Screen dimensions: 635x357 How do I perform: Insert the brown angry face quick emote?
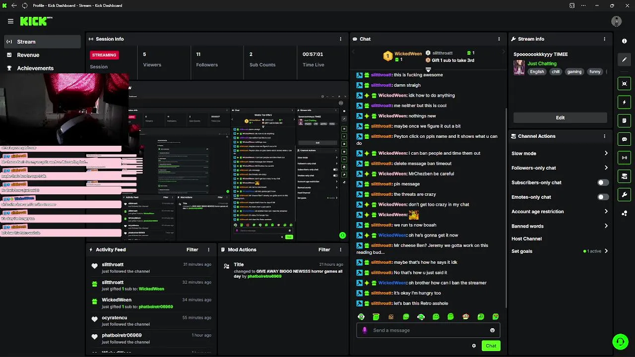point(391,317)
